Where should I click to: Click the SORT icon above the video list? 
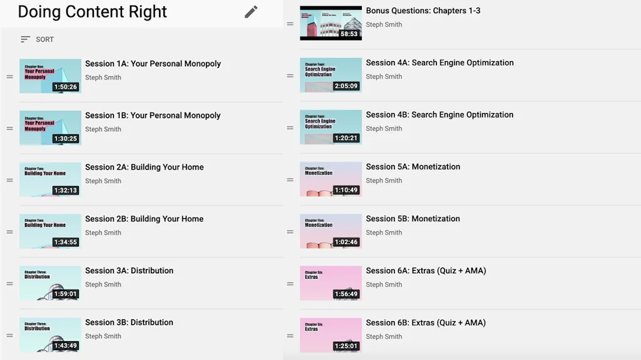point(26,39)
